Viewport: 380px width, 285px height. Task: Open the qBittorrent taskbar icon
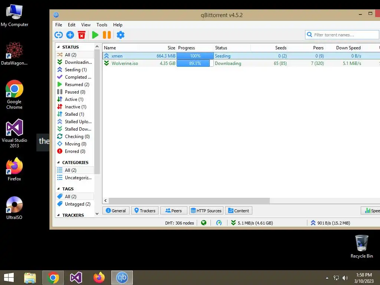tap(122, 278)
